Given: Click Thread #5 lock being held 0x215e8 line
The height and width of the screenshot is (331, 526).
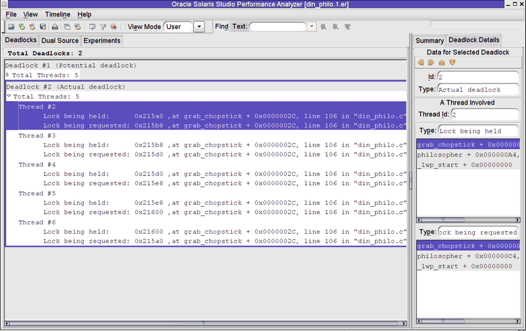Looking at the screenshot, I should click(x=225, y=203).
